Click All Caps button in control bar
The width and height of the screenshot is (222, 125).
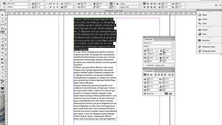[51, 4]
